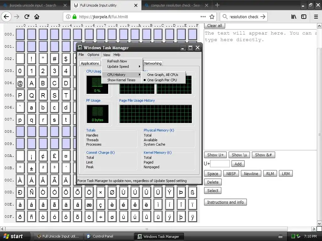This screenshot has width=322, height=241.
Task: Open page actions three-dot menu
Action: coord(203,17)
